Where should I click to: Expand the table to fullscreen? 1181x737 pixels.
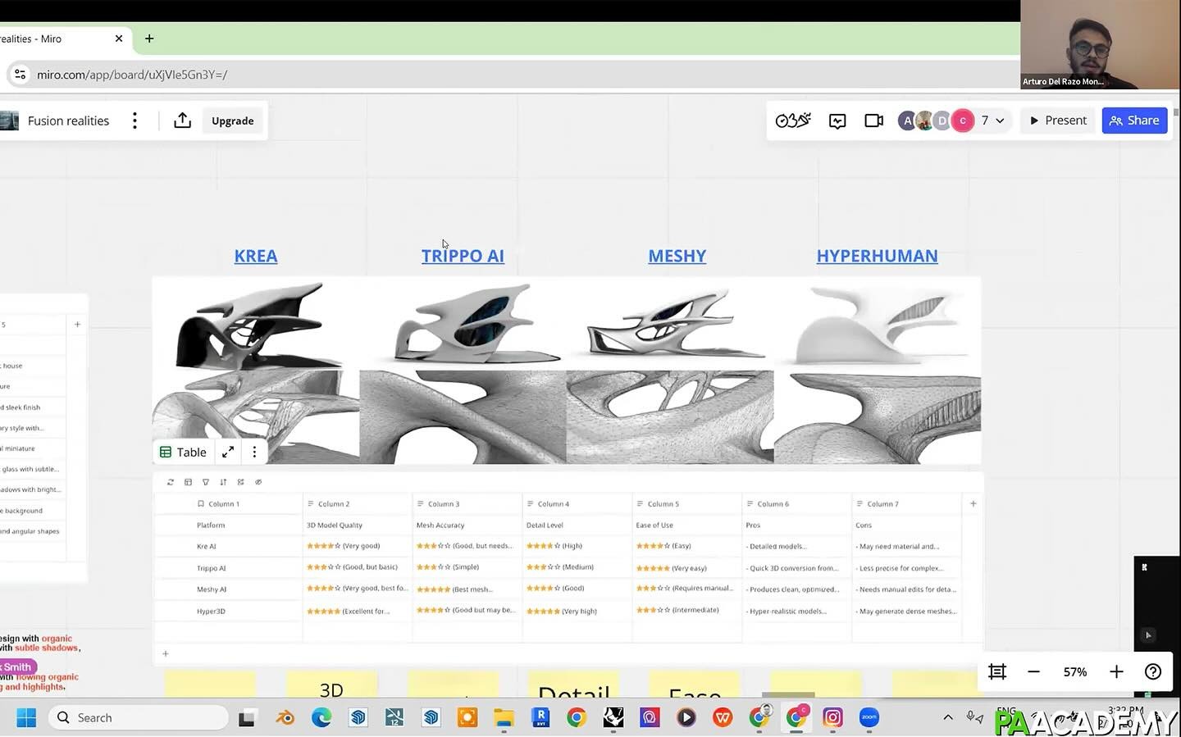228,452
